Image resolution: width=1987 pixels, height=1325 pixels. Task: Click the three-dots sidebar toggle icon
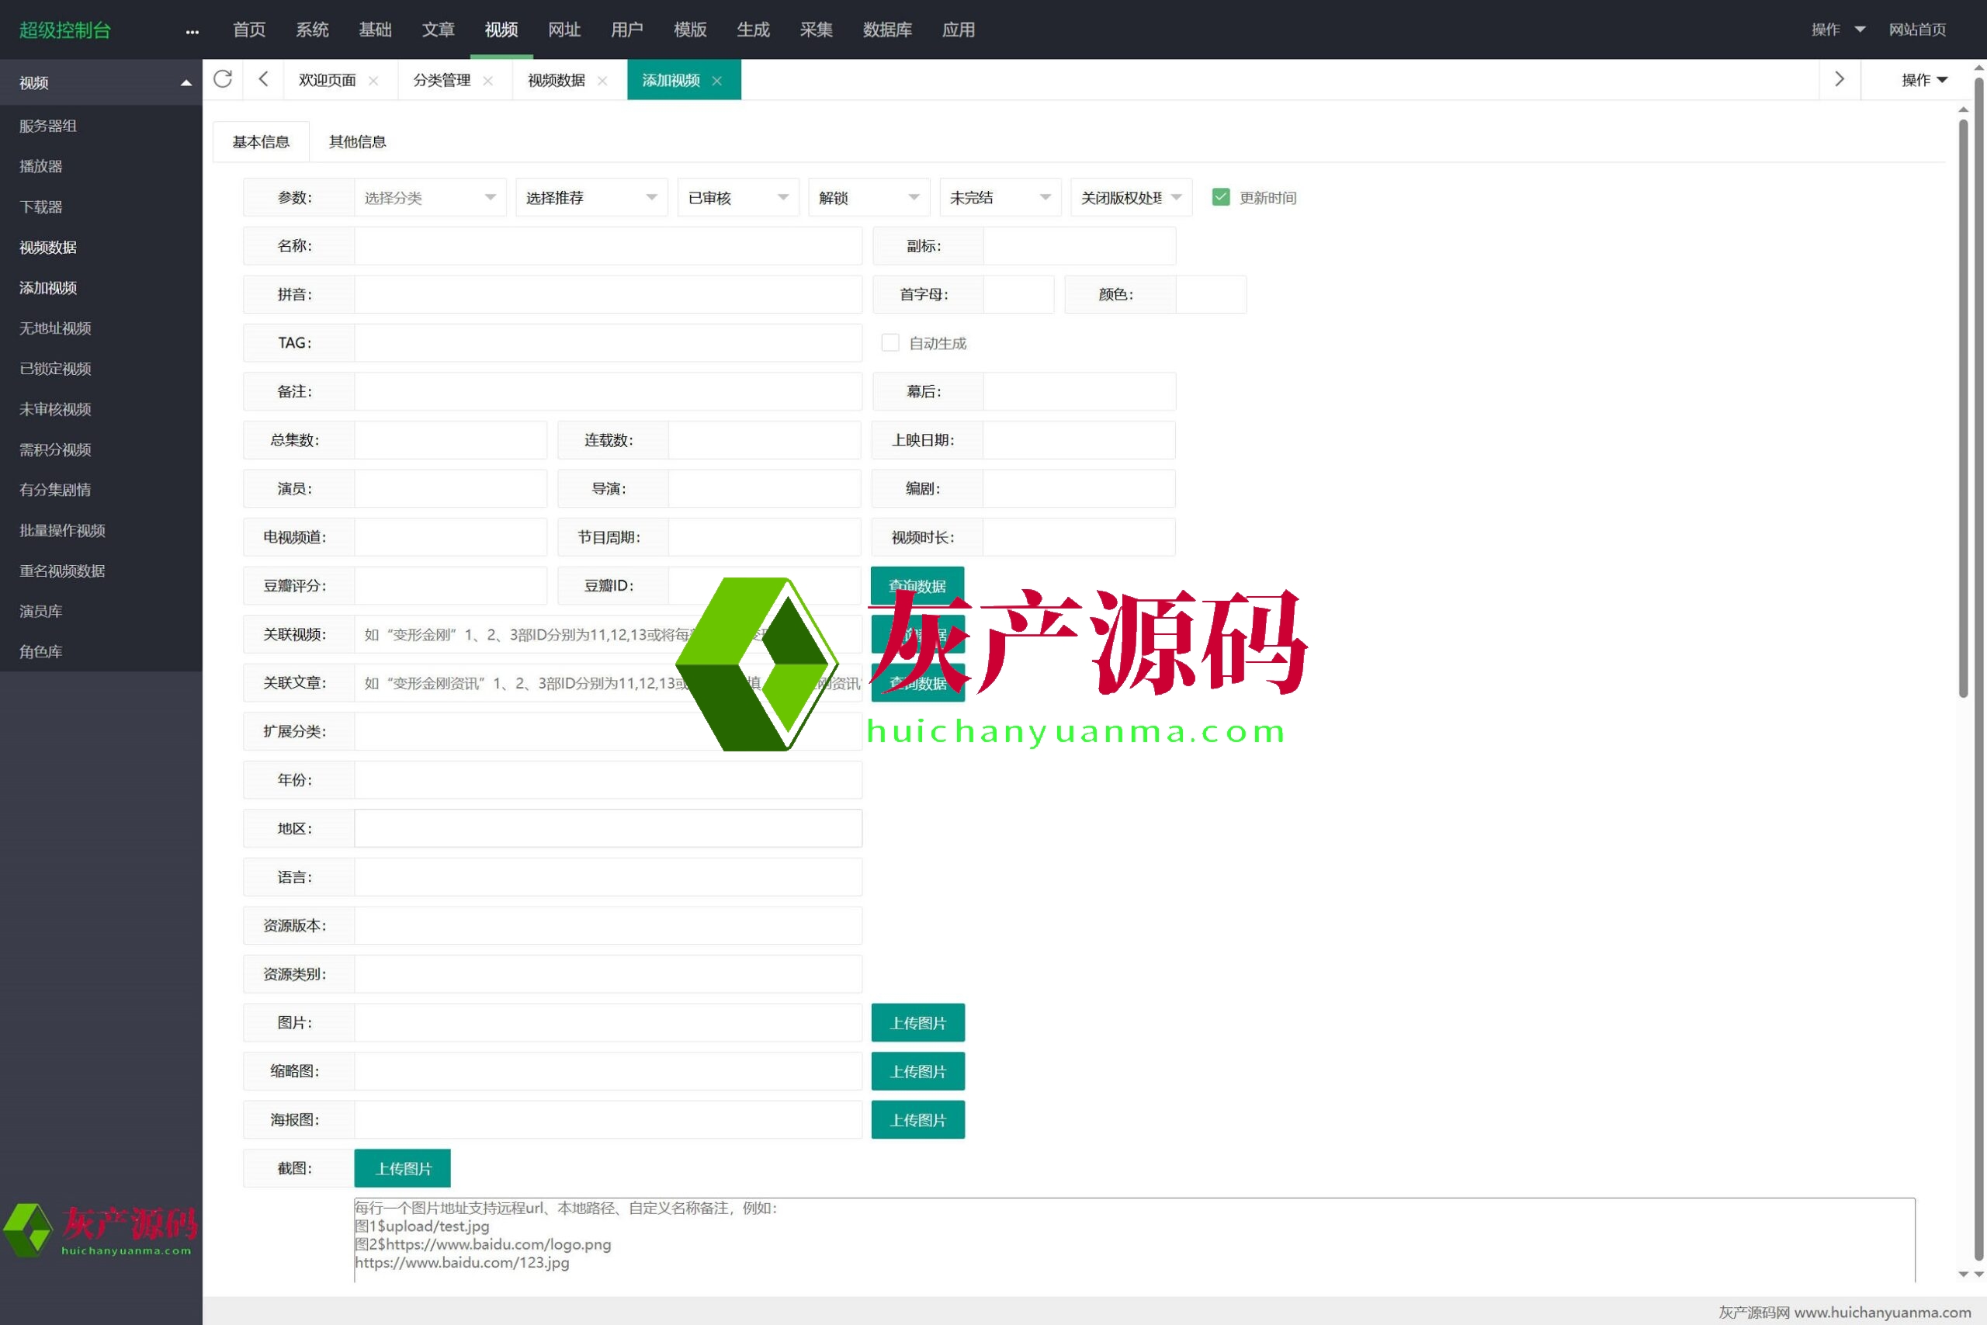[192, 31]
